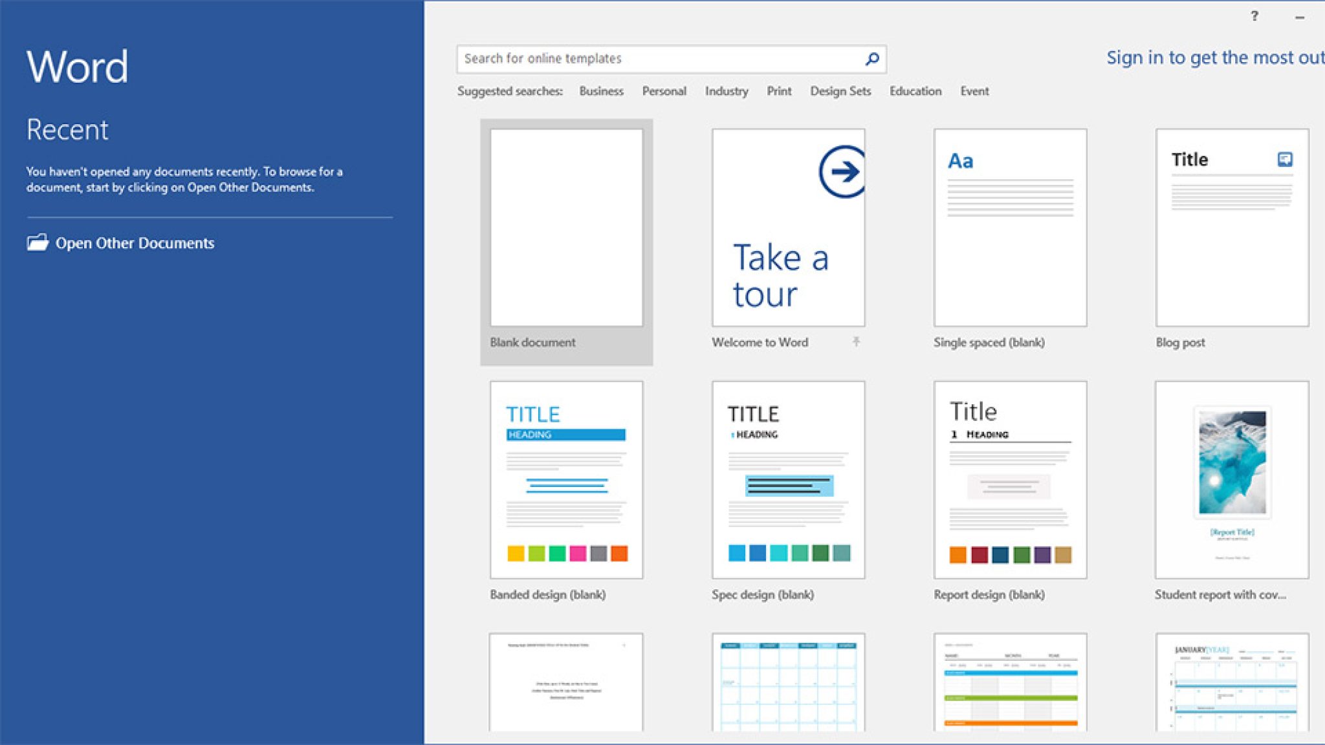This screenshot has width=1325, height=745.
Task: Open the Design Sets suggested search
Action: coord(840,91)
